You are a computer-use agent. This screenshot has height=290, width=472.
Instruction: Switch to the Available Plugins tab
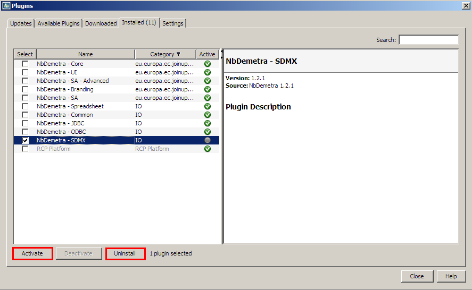click(x=59, y=23)
